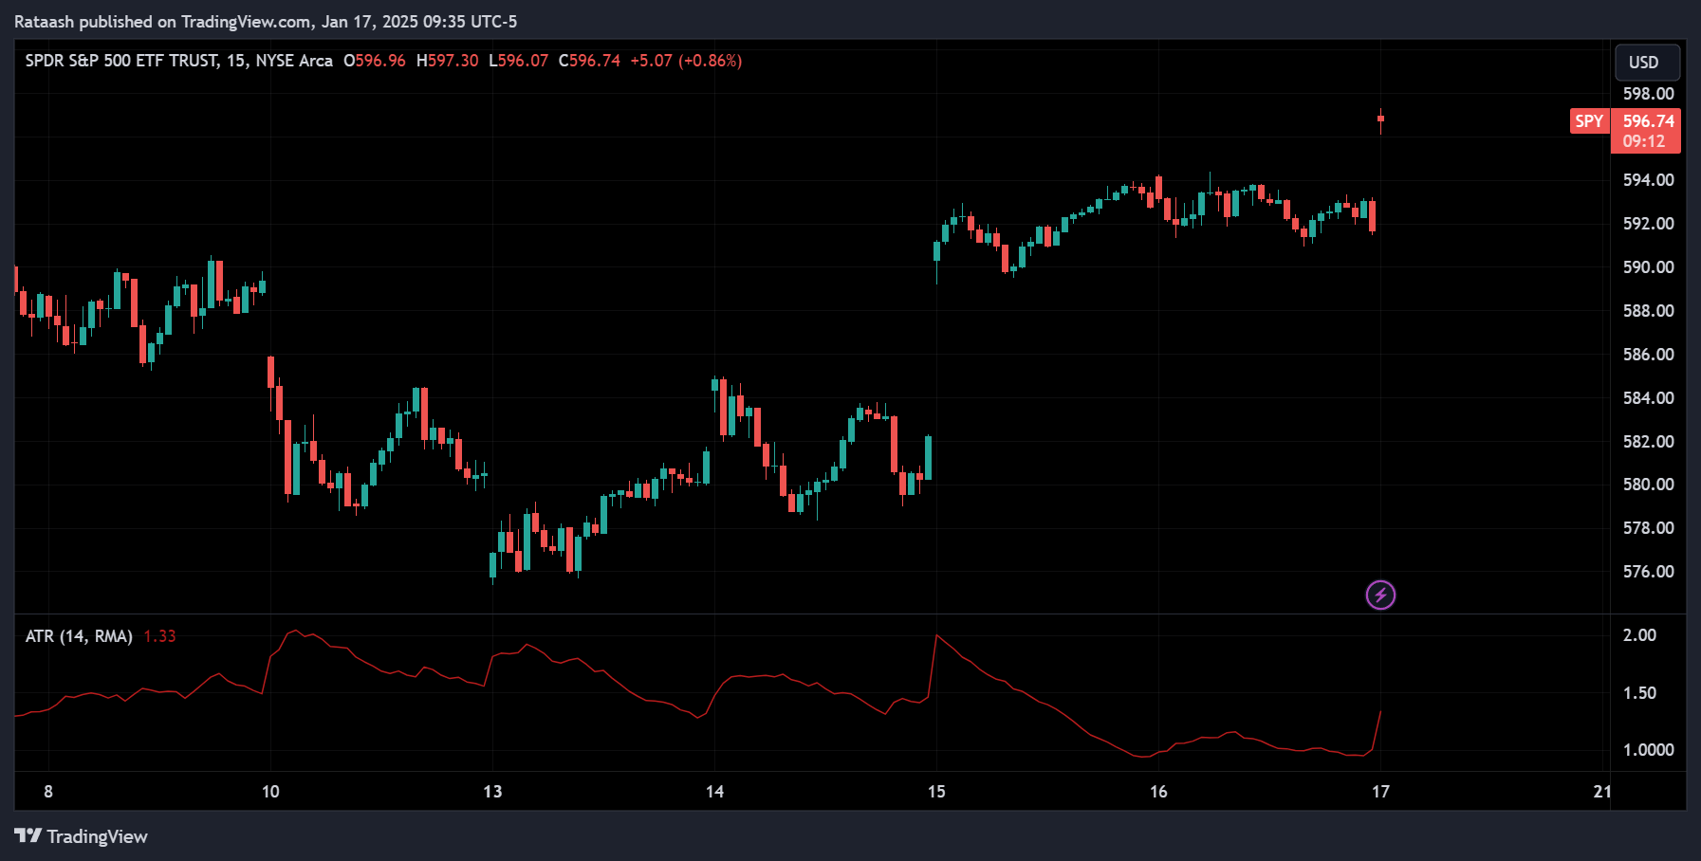Click the close value C596.74
Screen dimensions: 1701x861
[x=590, y=61]
